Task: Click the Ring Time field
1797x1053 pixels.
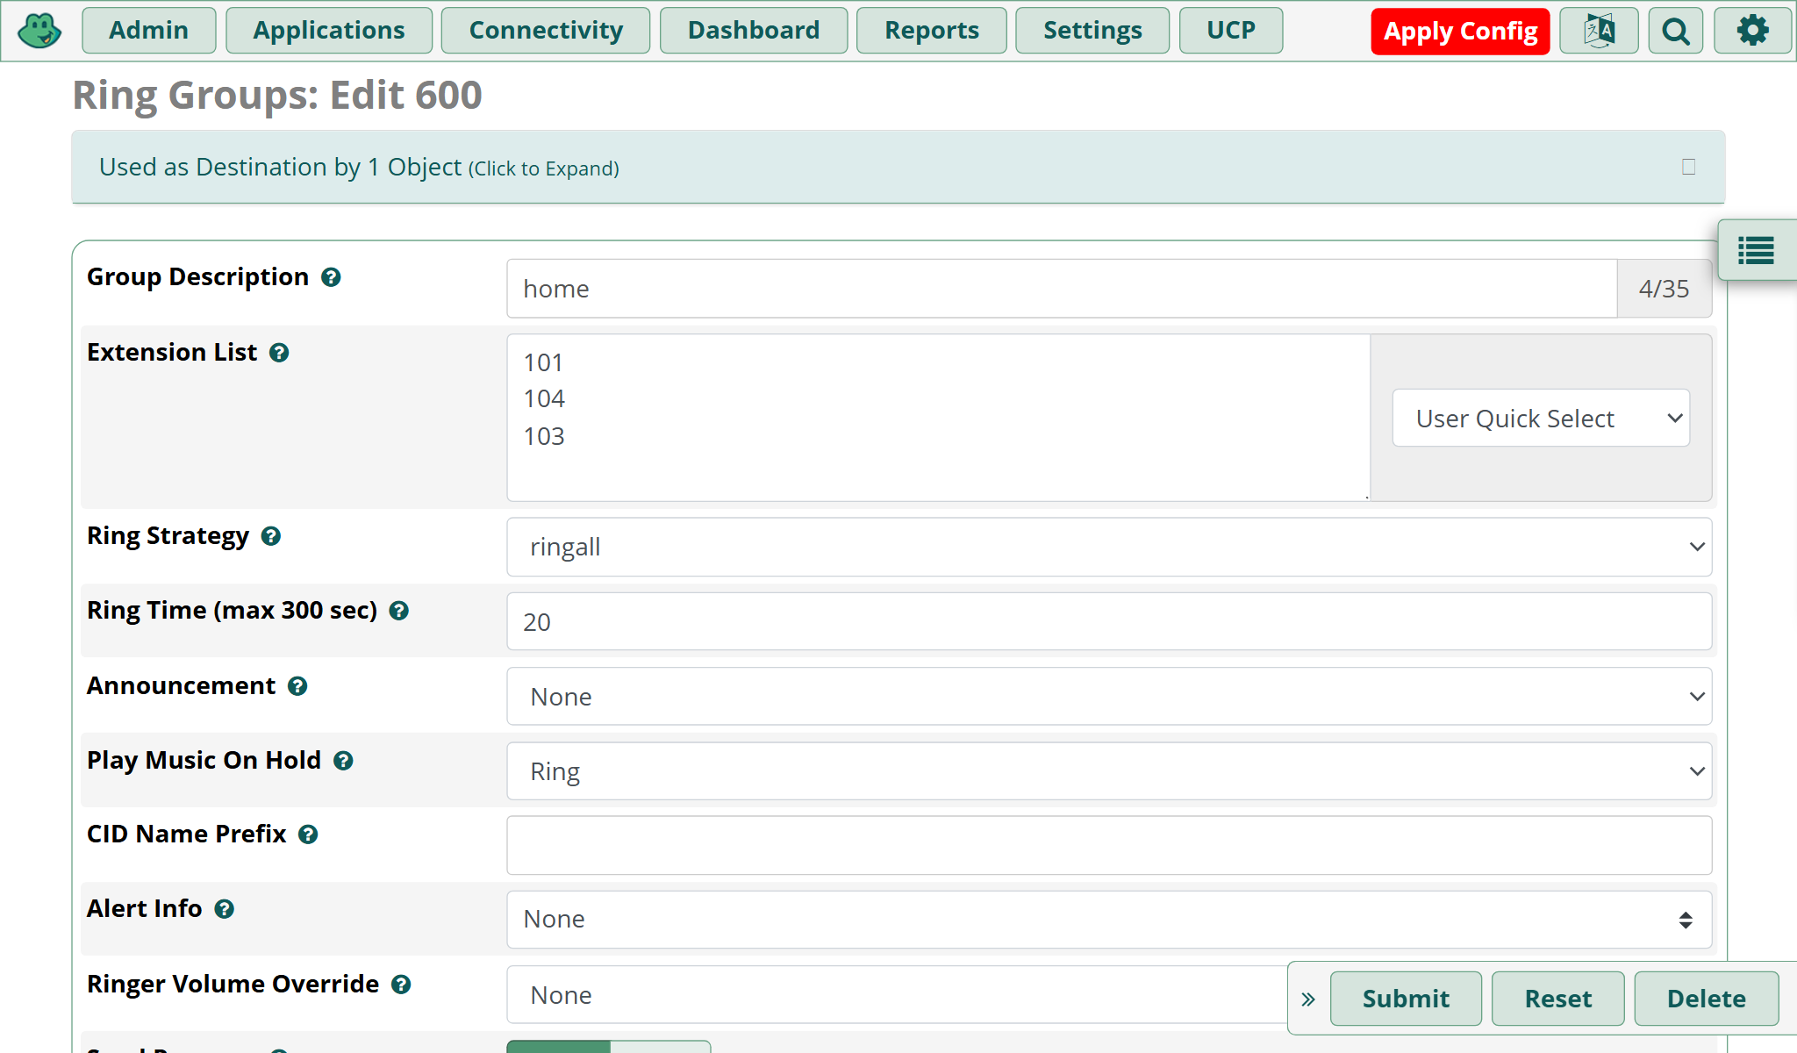Action: pos(1109,621)
